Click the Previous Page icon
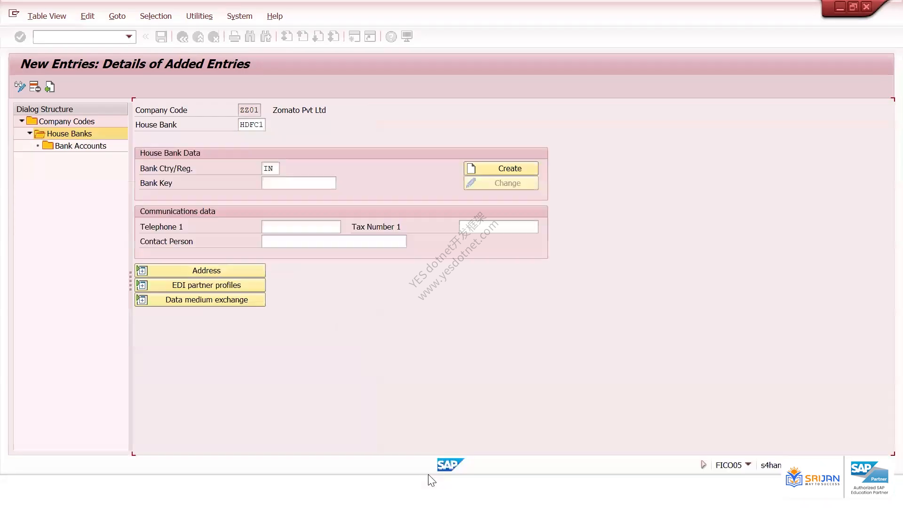This screenshot has height=508, width=903. pos(302,37)
